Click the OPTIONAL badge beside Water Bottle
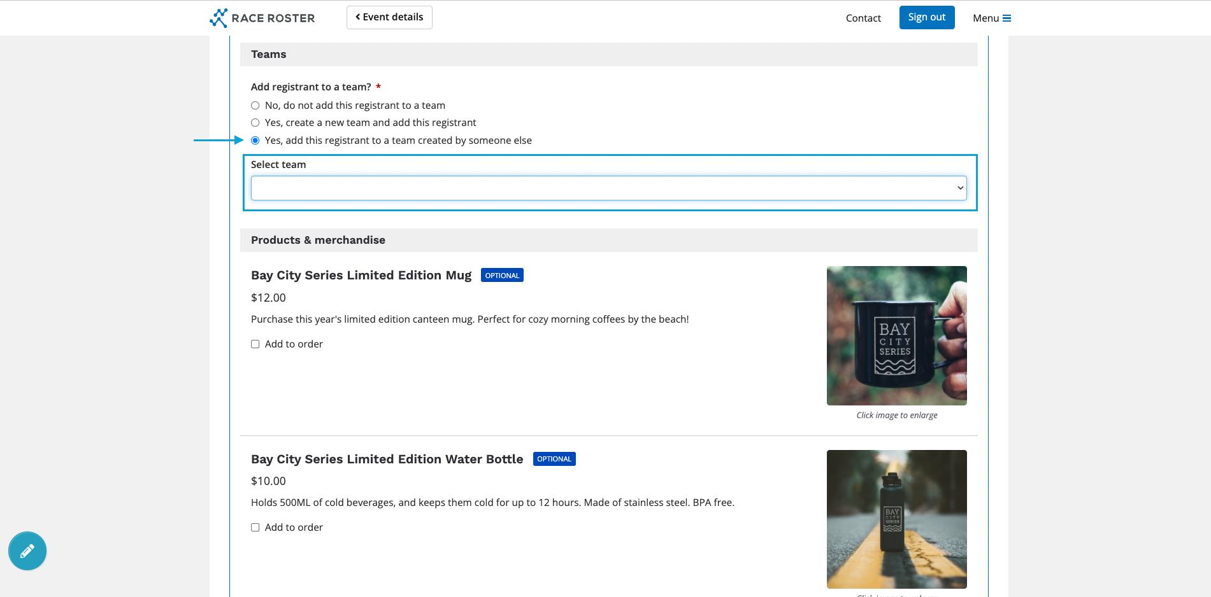The width and height of the screenshot is (1211, 597). point(554,459)
